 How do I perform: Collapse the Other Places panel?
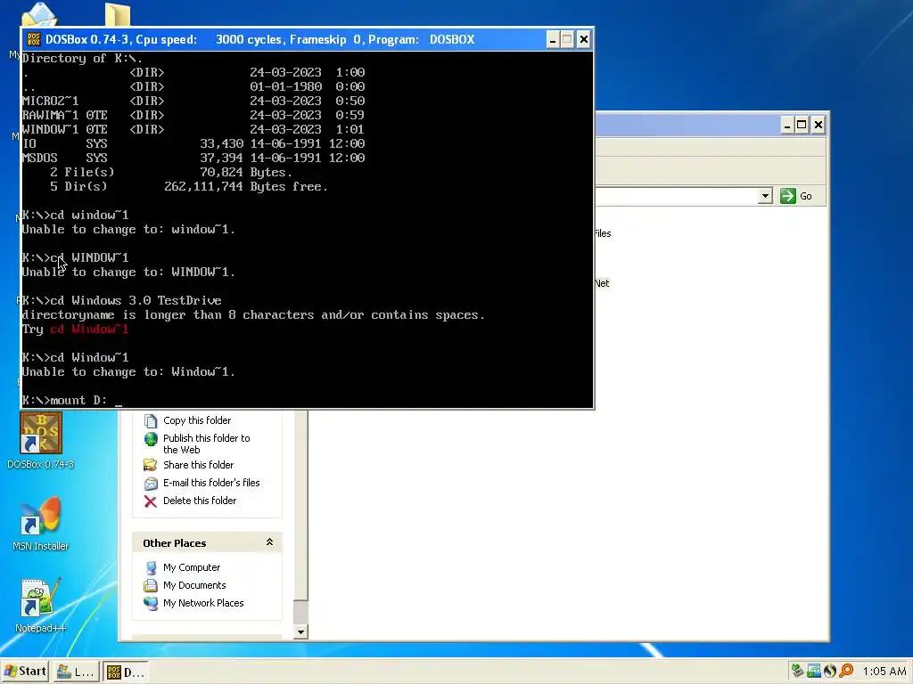click(269, 542)
